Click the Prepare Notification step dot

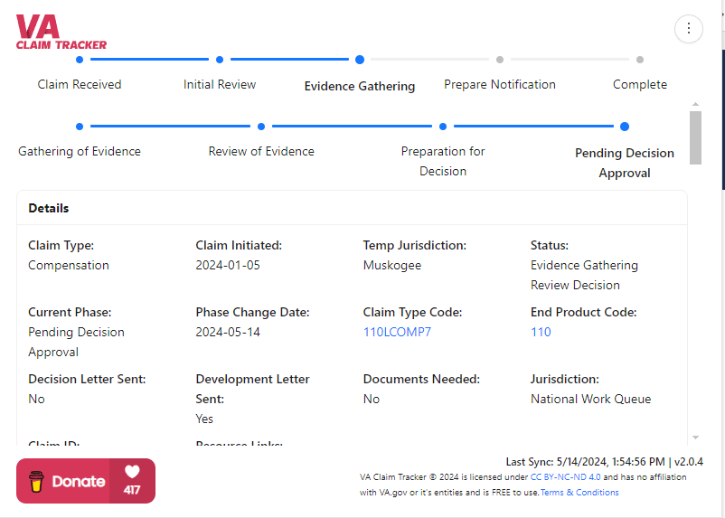500,60
